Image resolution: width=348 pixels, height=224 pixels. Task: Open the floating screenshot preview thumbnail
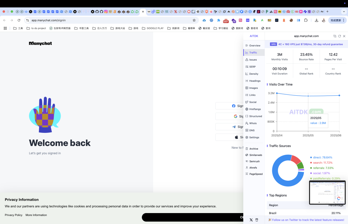click(x=327, y=193)
